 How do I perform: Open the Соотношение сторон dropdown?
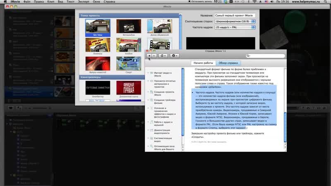tap(235, 21)
